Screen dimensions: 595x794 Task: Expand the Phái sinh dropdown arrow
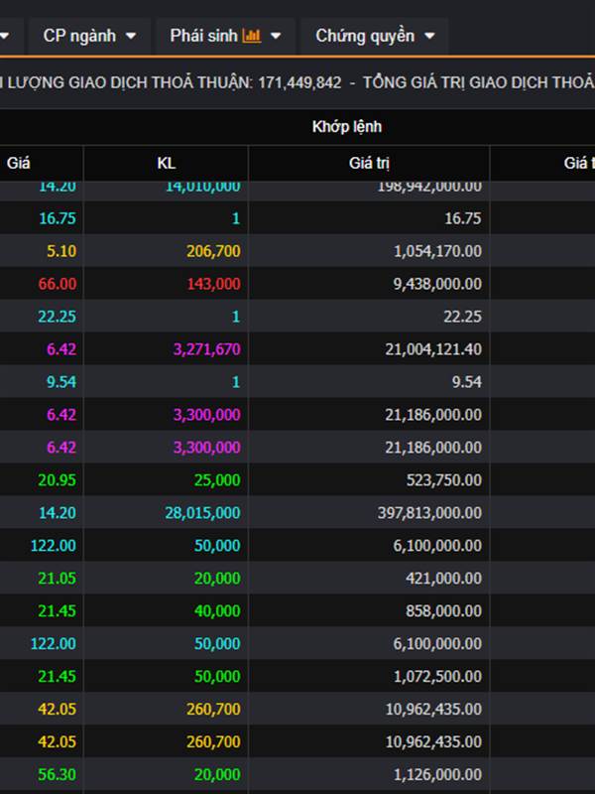click(276, 36)
